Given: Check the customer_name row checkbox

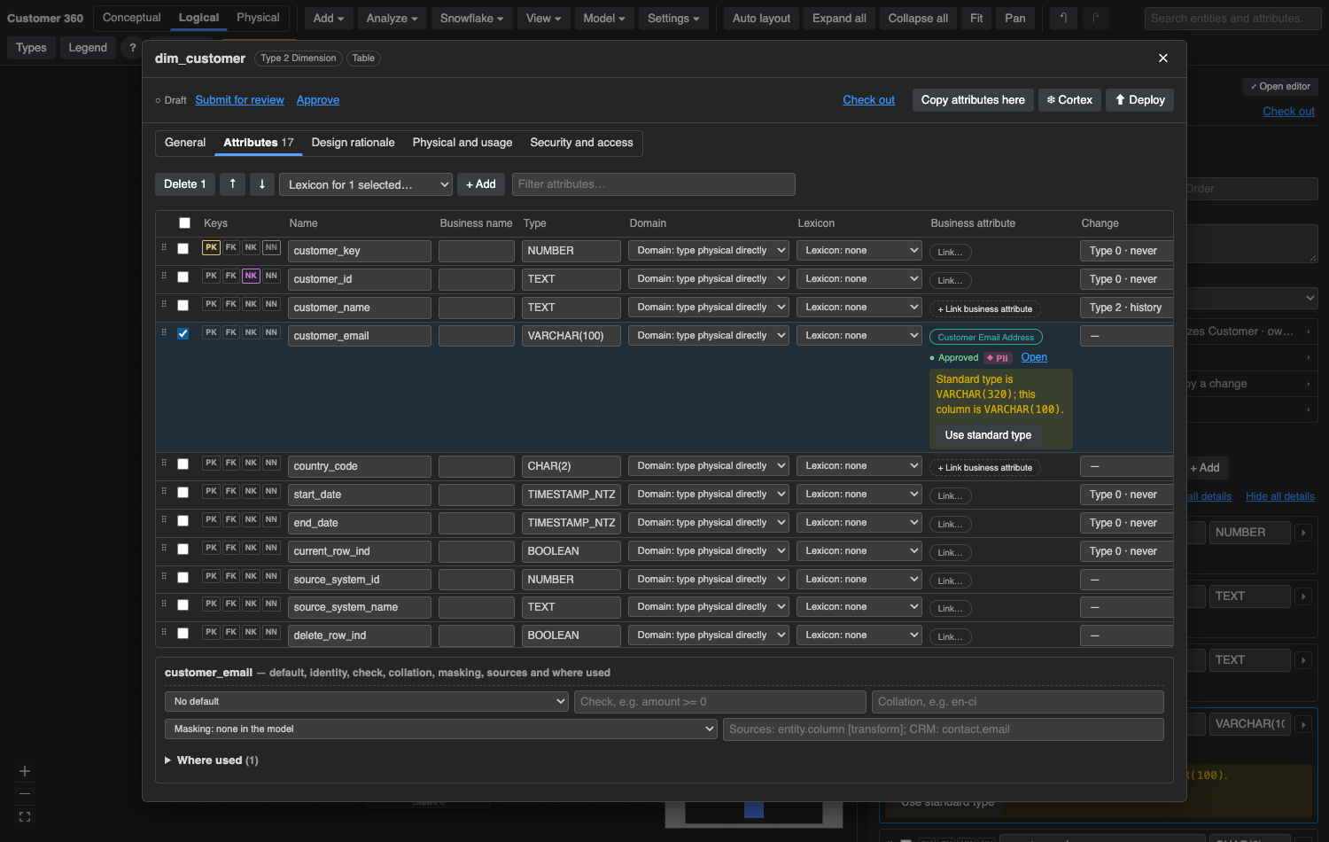Looking at the screenshot, I should 183,306.
